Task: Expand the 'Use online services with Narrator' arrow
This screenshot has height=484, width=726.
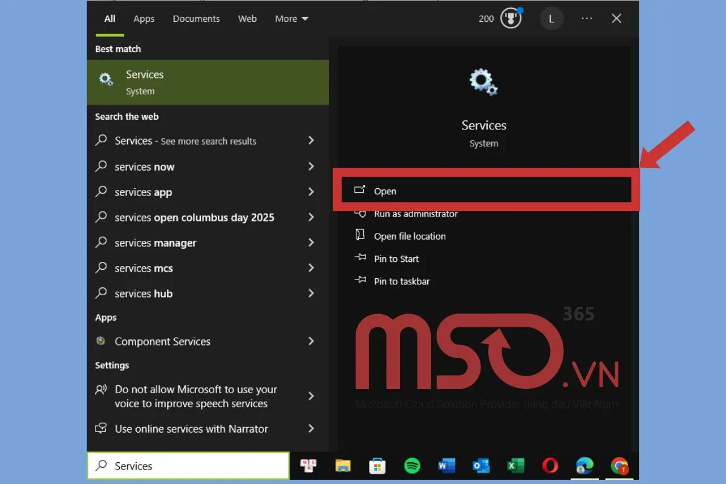Action: click(x=311, y=428)
